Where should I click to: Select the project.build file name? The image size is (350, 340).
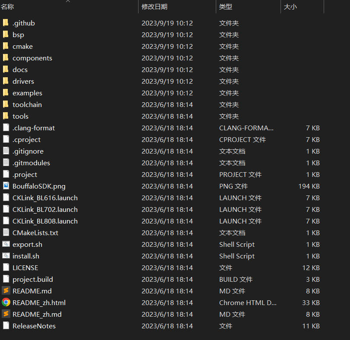[33, 280]
